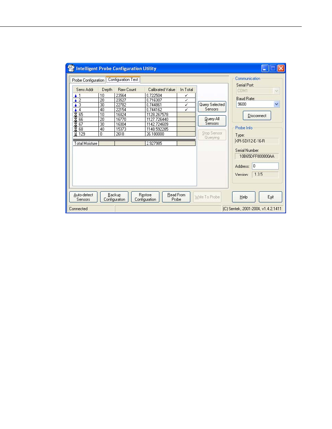Click the salinity icon for sensor 68
Screen dimensions: 332x429
[x=76, y=129]
